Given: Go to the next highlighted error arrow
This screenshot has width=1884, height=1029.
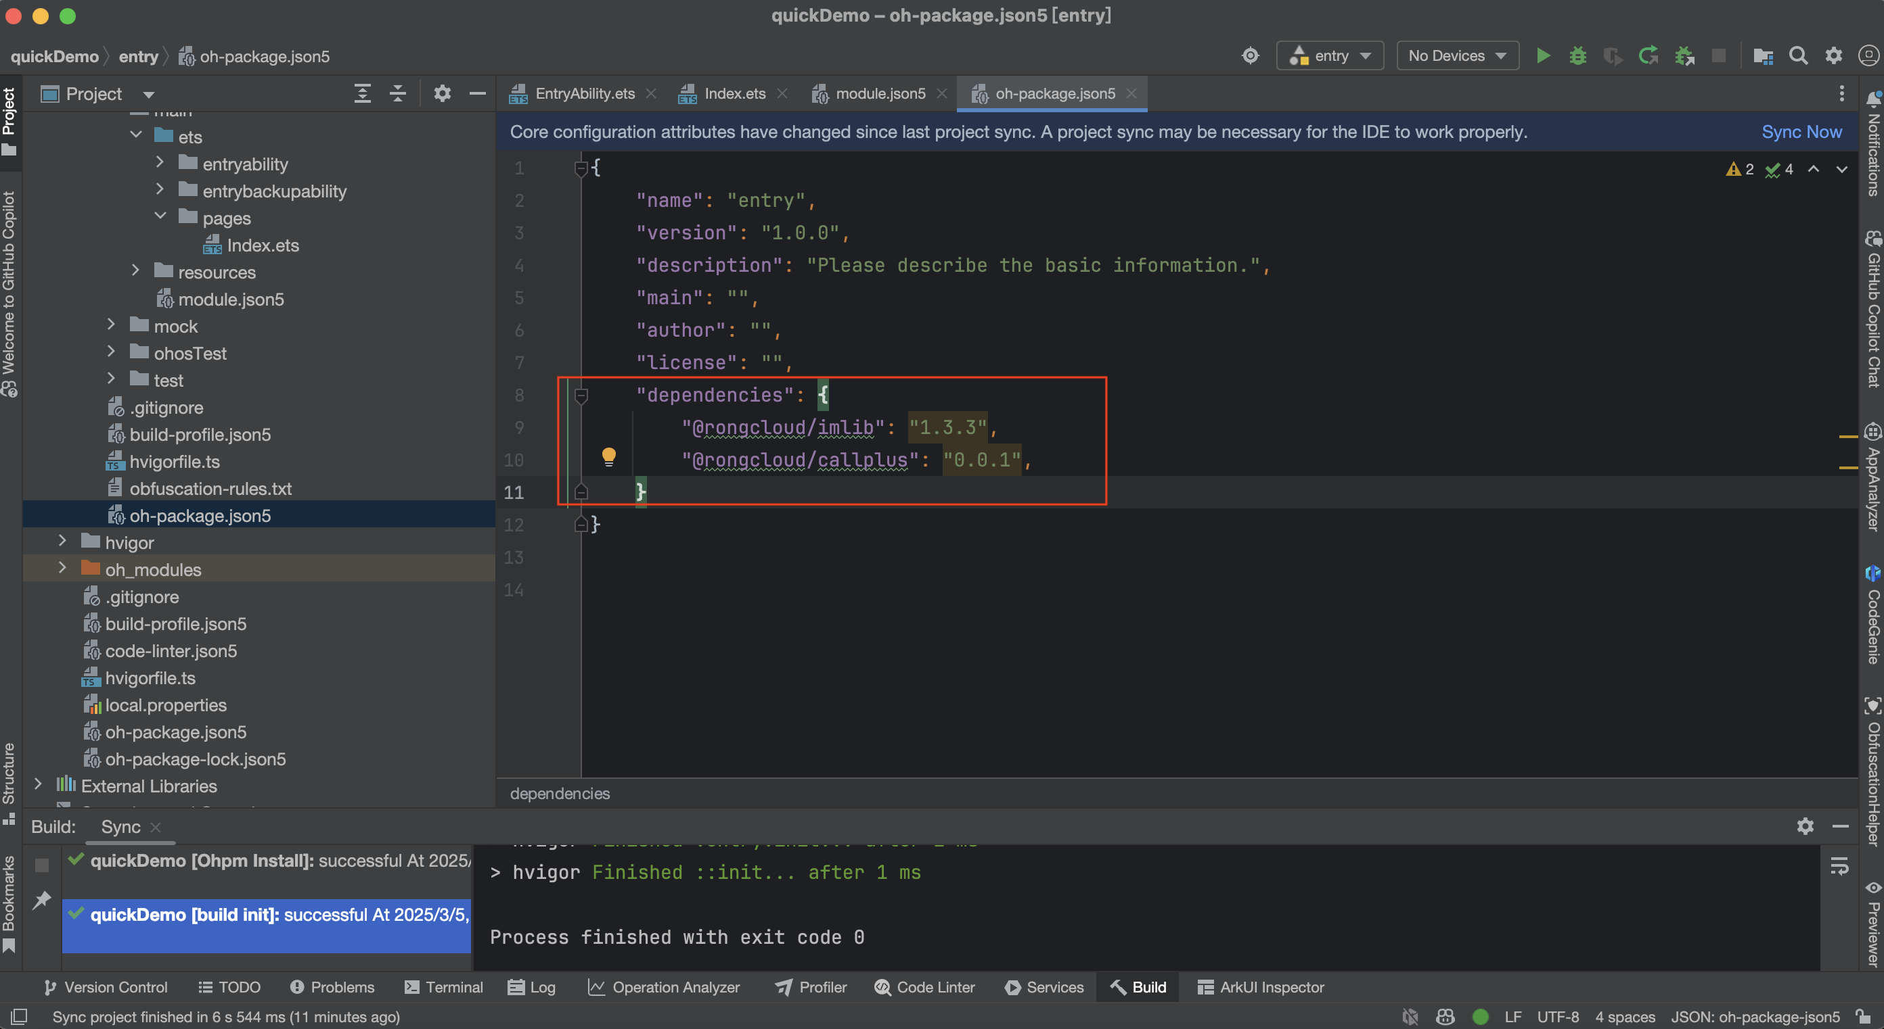Looking at the screenshot, I should [x=1841, y=170].
